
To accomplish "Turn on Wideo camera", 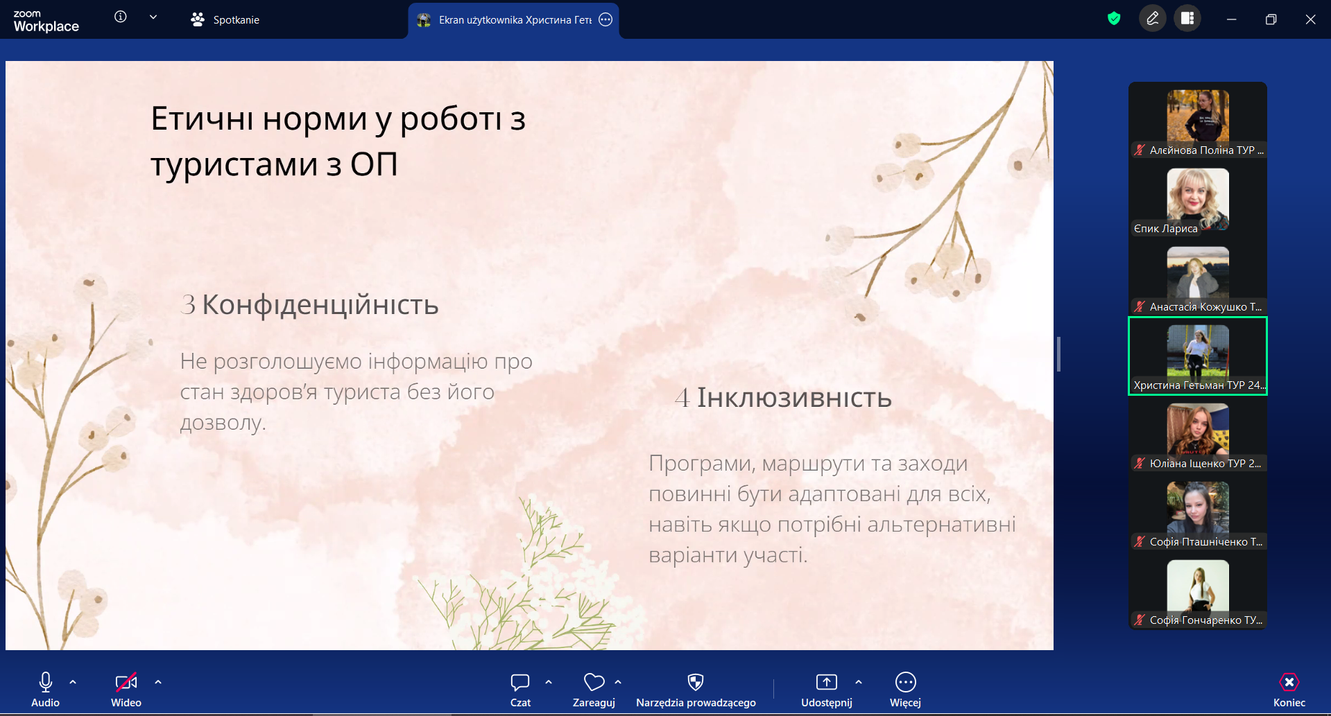I will pyautogui.click(x=126, y=690).
